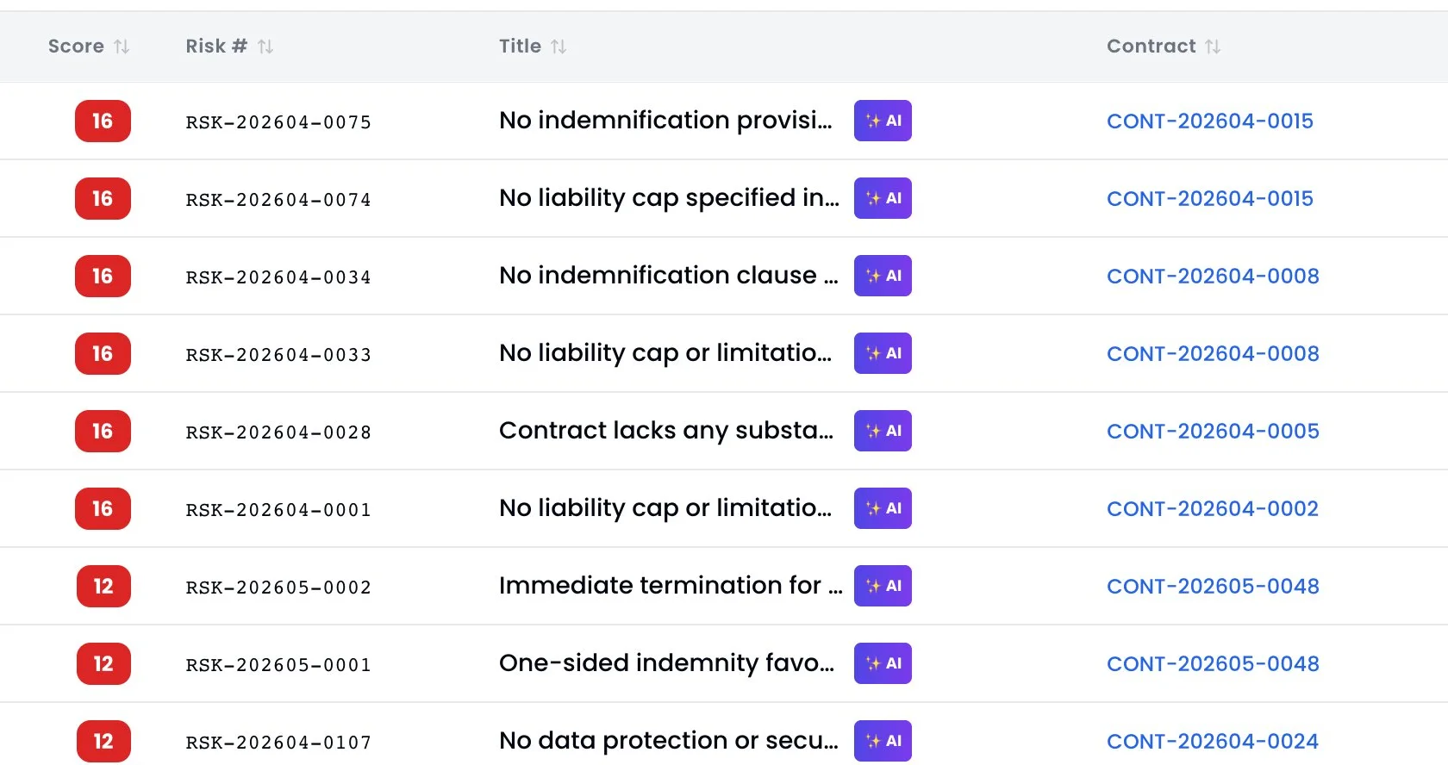Open contract link in RSK-202604-0033 row

tap(1213, 354)
